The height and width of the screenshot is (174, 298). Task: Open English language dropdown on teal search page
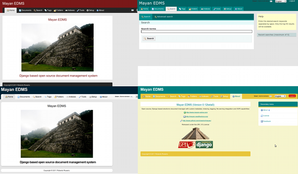pyautogui.click(x=281, y=1)
